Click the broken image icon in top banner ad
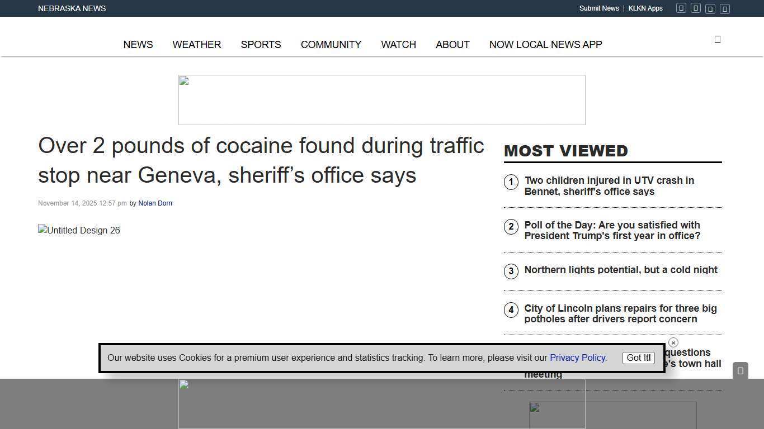The image size is (764, 429). click(184, 82)
